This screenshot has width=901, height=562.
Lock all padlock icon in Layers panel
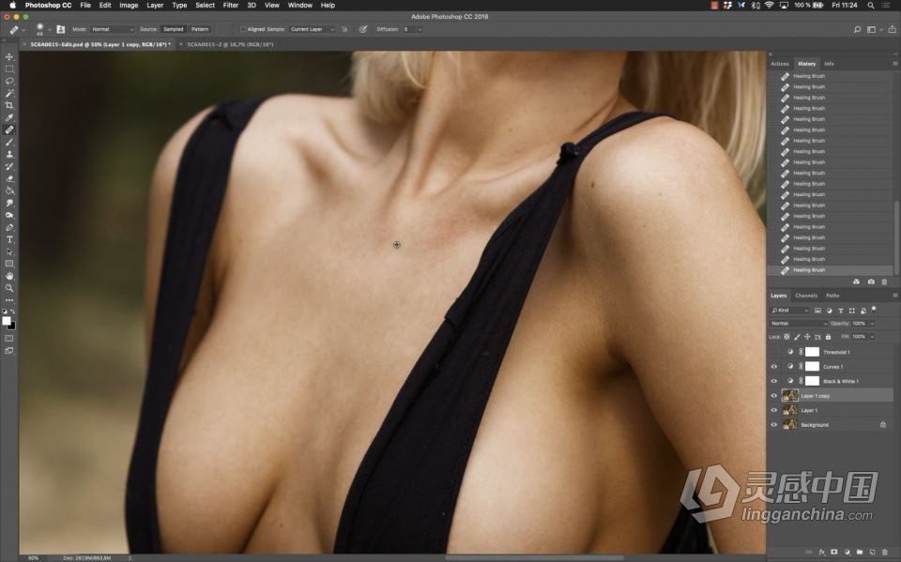pos(828,337)
